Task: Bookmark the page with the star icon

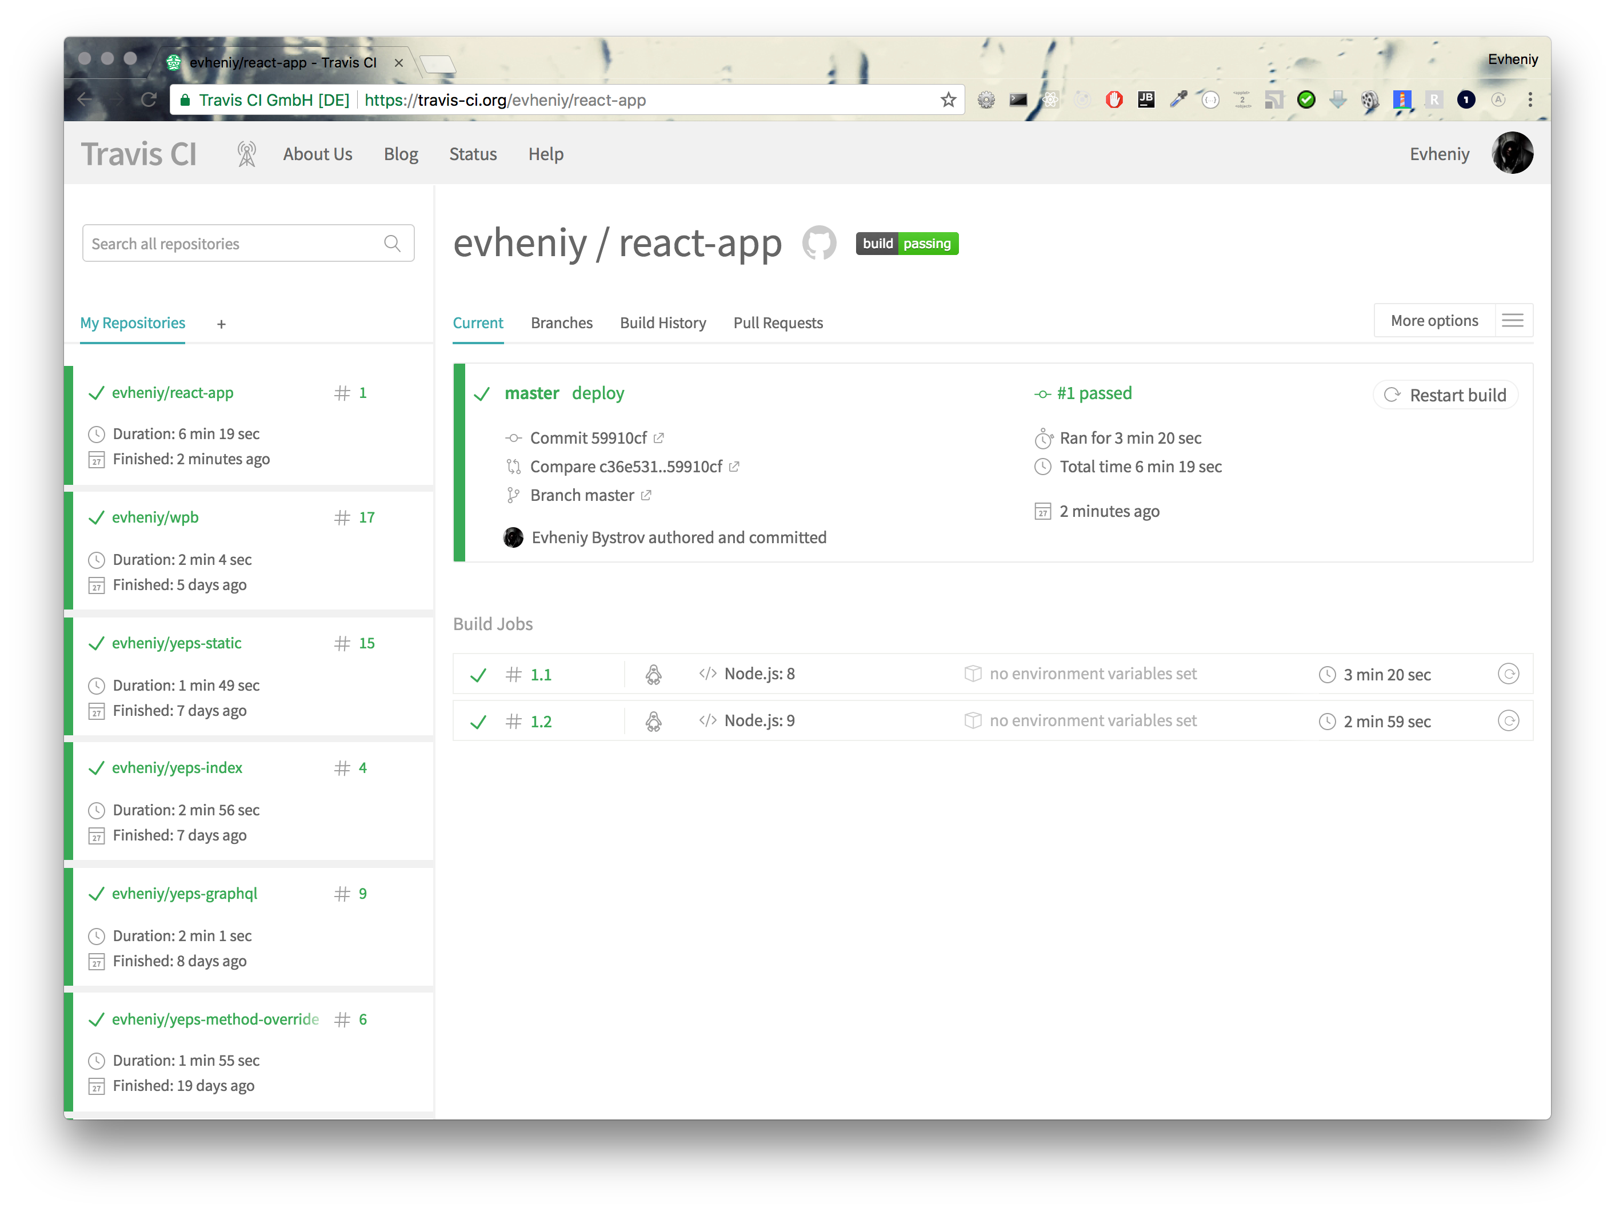Action: click(x=949, y=99)
